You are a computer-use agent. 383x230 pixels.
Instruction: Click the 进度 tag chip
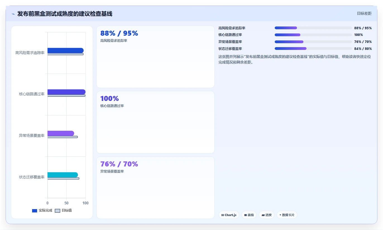(267, 215)
